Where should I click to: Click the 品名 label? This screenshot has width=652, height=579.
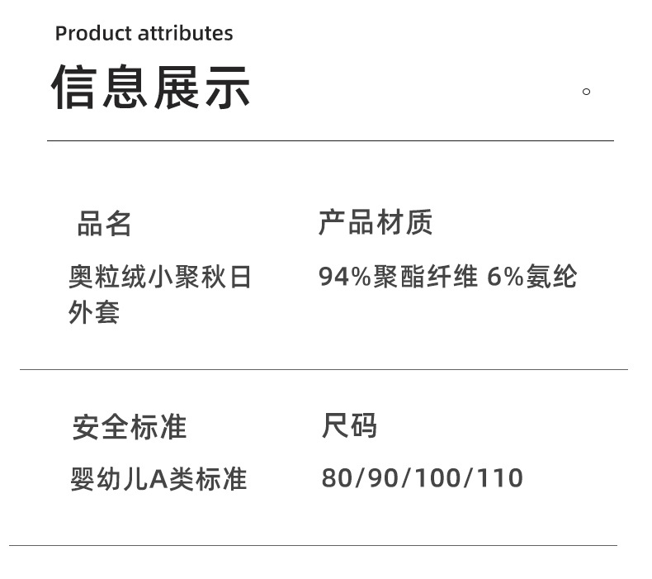point(105,224)
